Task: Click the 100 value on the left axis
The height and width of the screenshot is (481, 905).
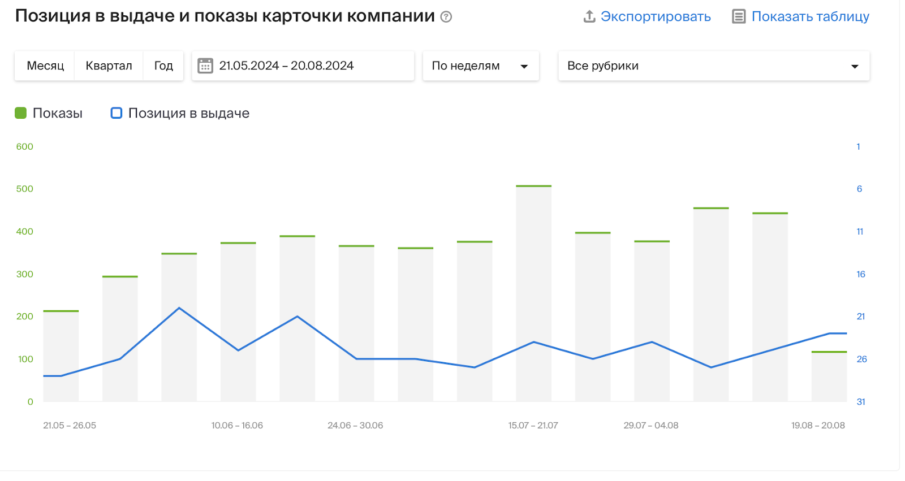Action: point(25,359)
